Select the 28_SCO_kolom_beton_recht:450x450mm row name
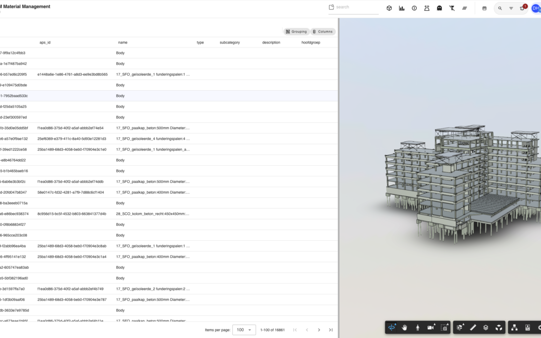Viewport: 541px width, 338px height. point(152,214)
